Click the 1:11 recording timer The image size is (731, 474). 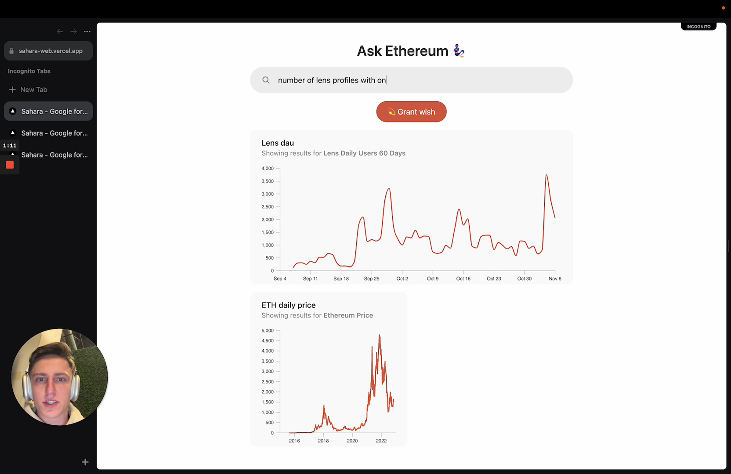10,145
